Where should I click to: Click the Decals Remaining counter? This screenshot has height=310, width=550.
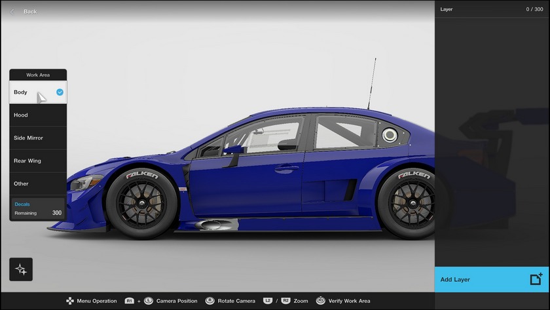(38, 209)
